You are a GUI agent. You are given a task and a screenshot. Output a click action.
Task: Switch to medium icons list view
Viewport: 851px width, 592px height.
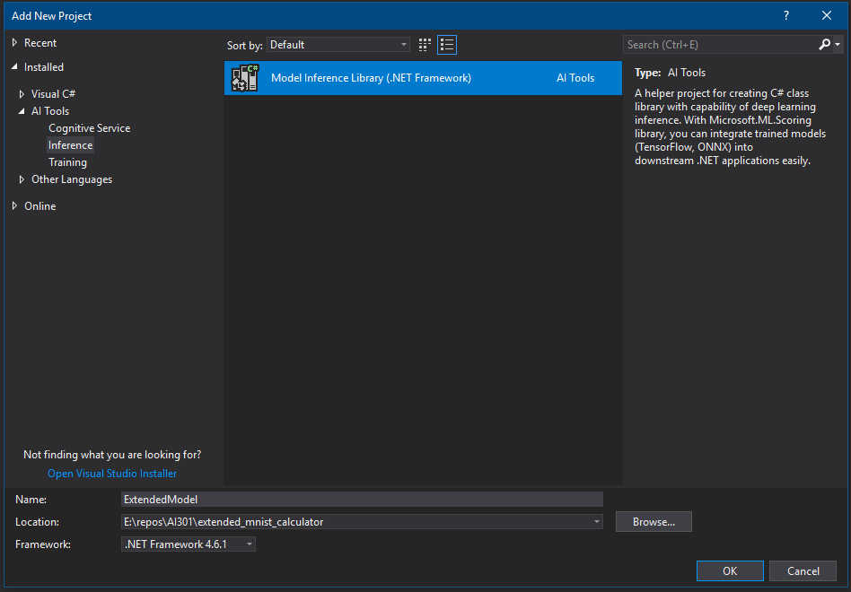[x=447, y=45]
